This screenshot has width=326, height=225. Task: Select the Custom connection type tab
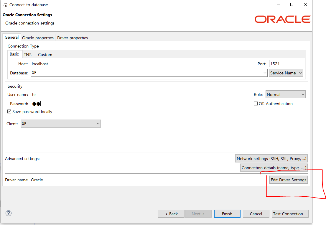point(45,55)
